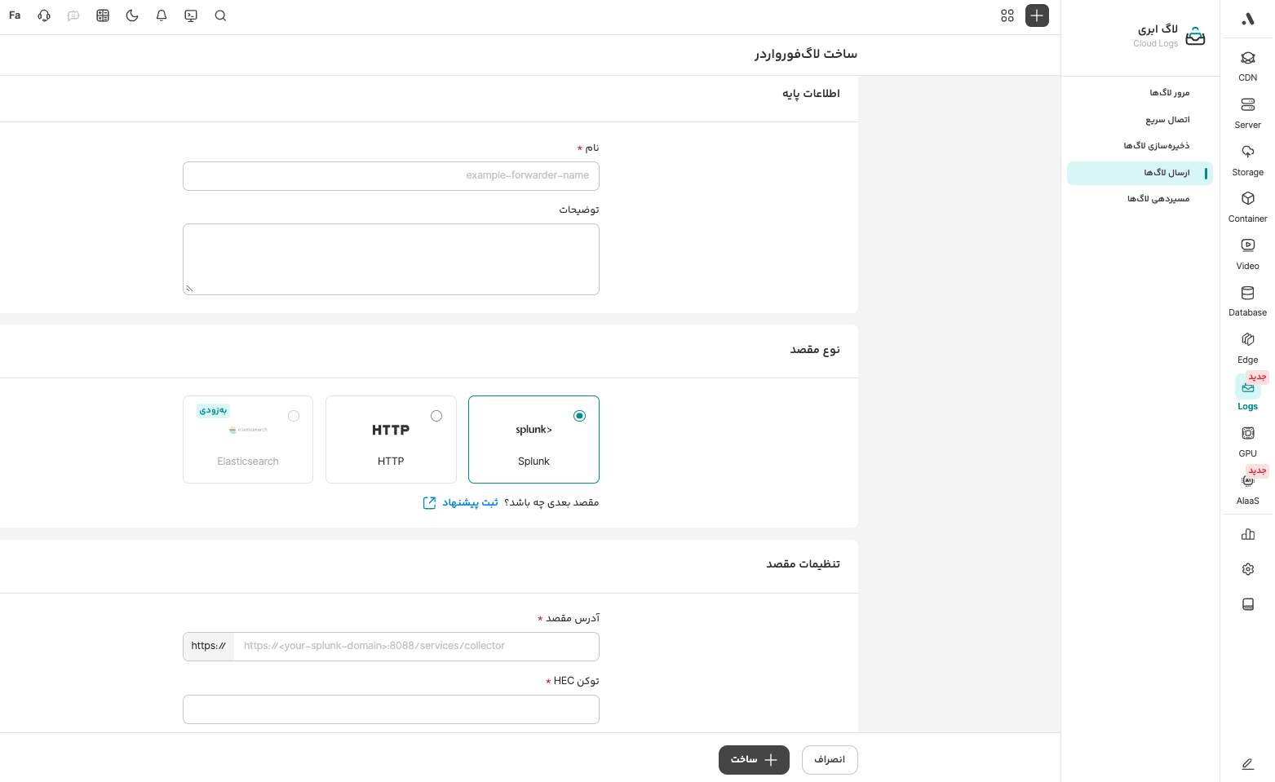Click the ساخت create button
The height and width of the screenshot is (782, 1275).
click(754, 760)
